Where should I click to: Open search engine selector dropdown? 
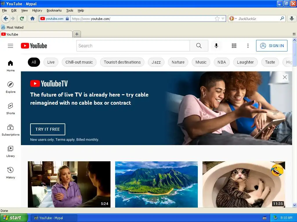click(233, 18)
